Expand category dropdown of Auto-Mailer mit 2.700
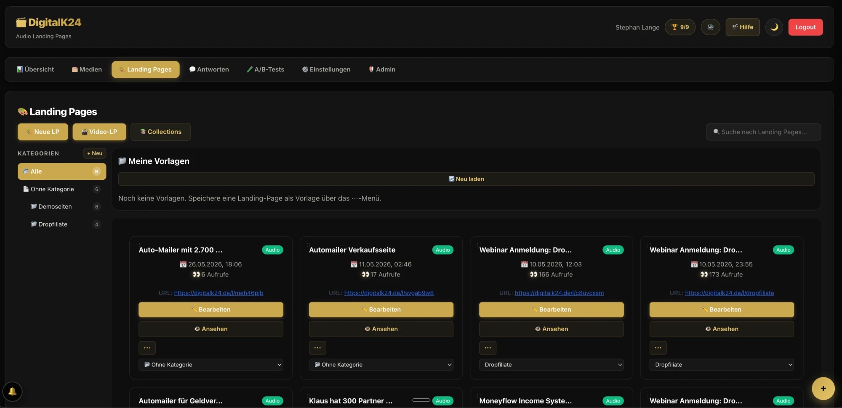Viewport: 842px width, 408px height. [211, 365]
